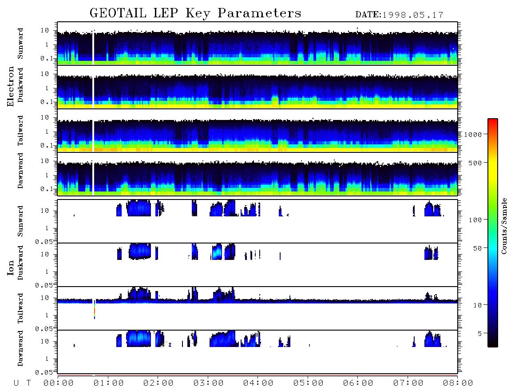Select the Ion "Tailward" axis label
The width and height of the screenshot is (507, 391).
[x=20, y=308]
